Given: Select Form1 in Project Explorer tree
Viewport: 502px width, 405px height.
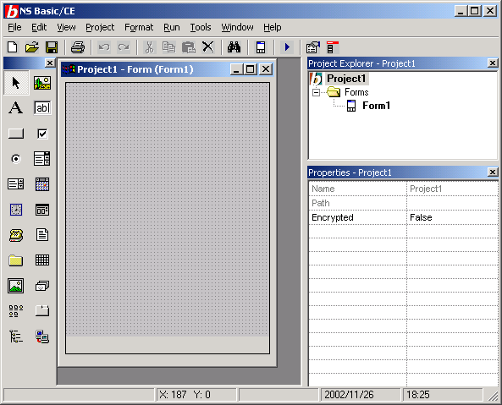Looking at the screenshot, I should coord(376,106).
